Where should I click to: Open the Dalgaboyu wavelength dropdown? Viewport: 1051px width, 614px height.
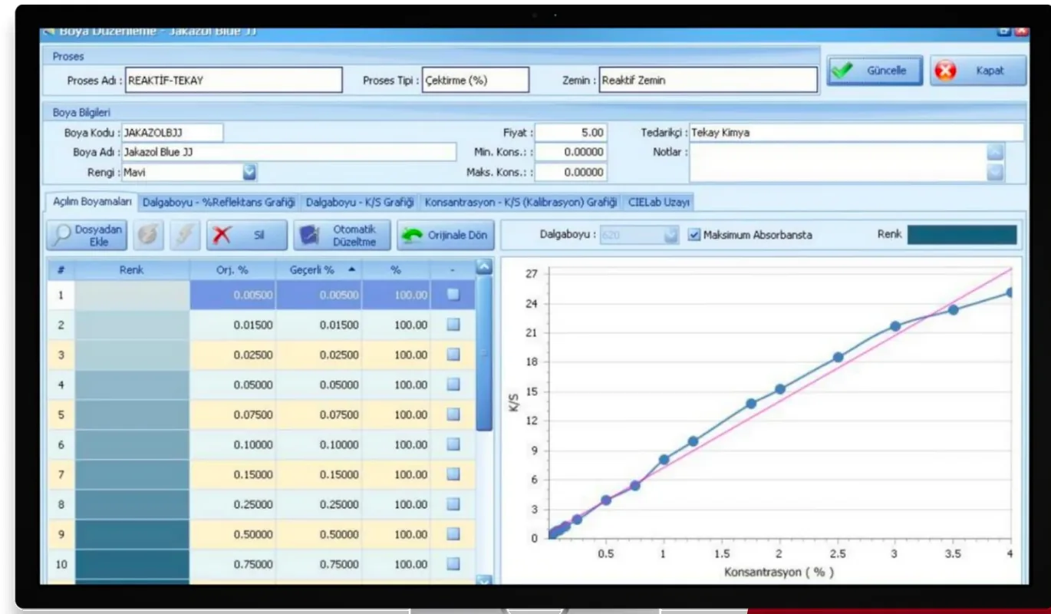click(x=671, y=235)
